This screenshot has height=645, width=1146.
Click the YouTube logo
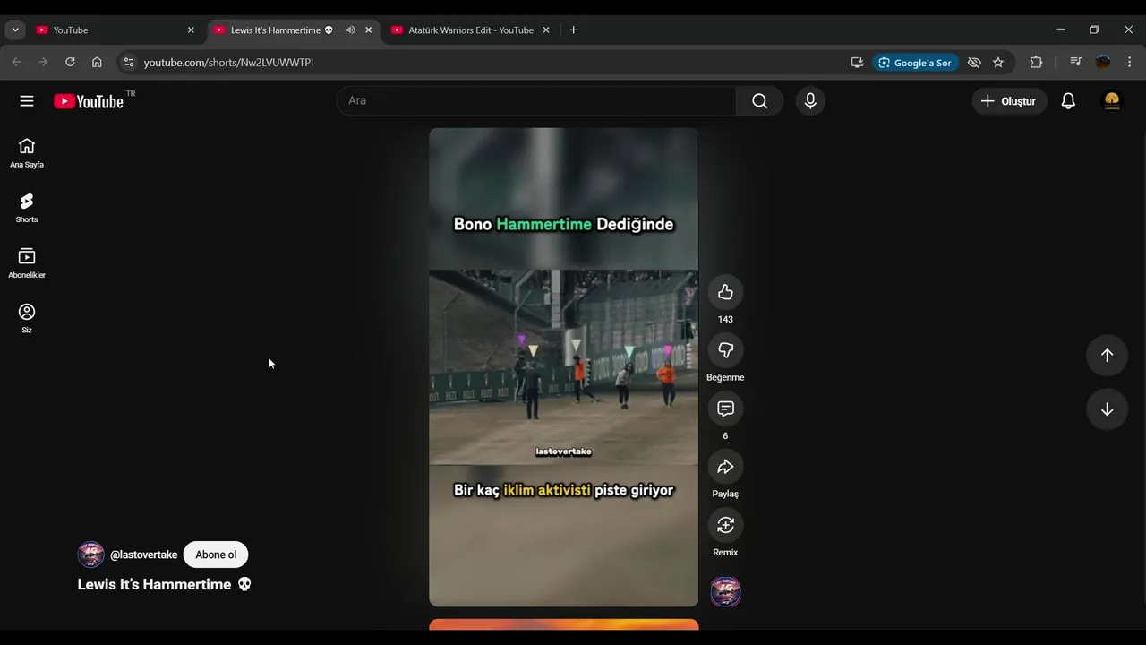tap(88, 101)
